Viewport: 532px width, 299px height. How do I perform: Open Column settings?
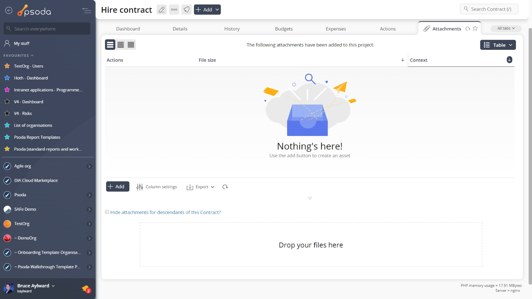(x=157, y=187)
